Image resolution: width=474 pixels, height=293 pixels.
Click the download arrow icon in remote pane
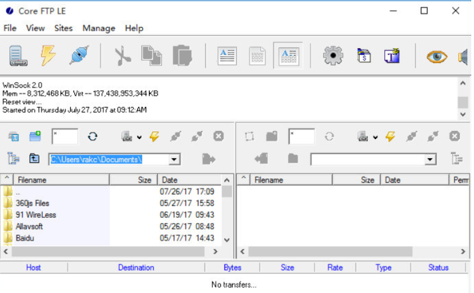[x=261, y=158]
